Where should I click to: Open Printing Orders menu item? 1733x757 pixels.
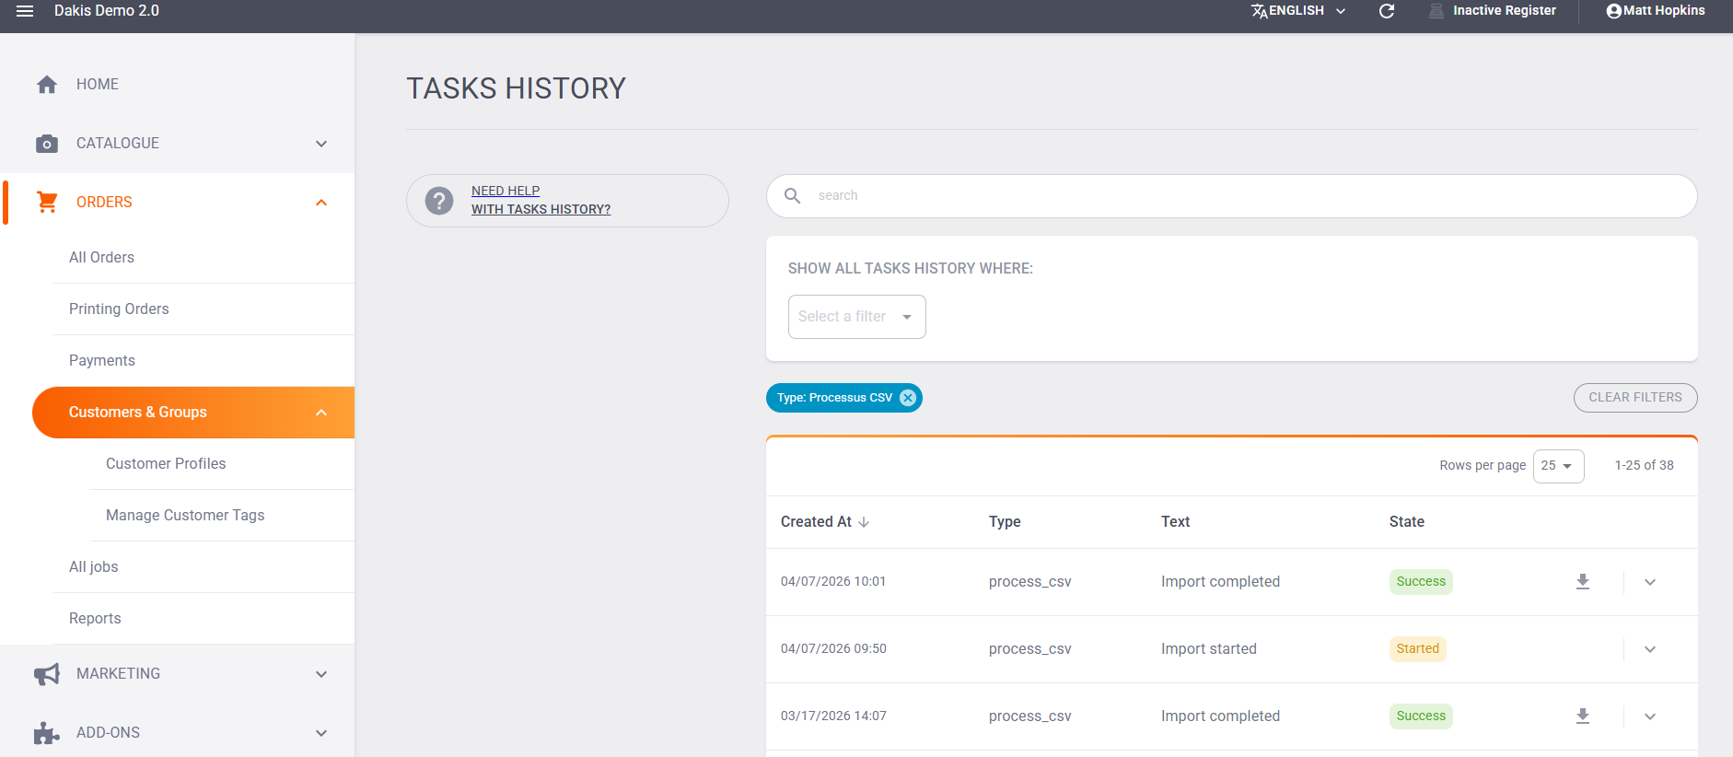click(x=119, y=309)
